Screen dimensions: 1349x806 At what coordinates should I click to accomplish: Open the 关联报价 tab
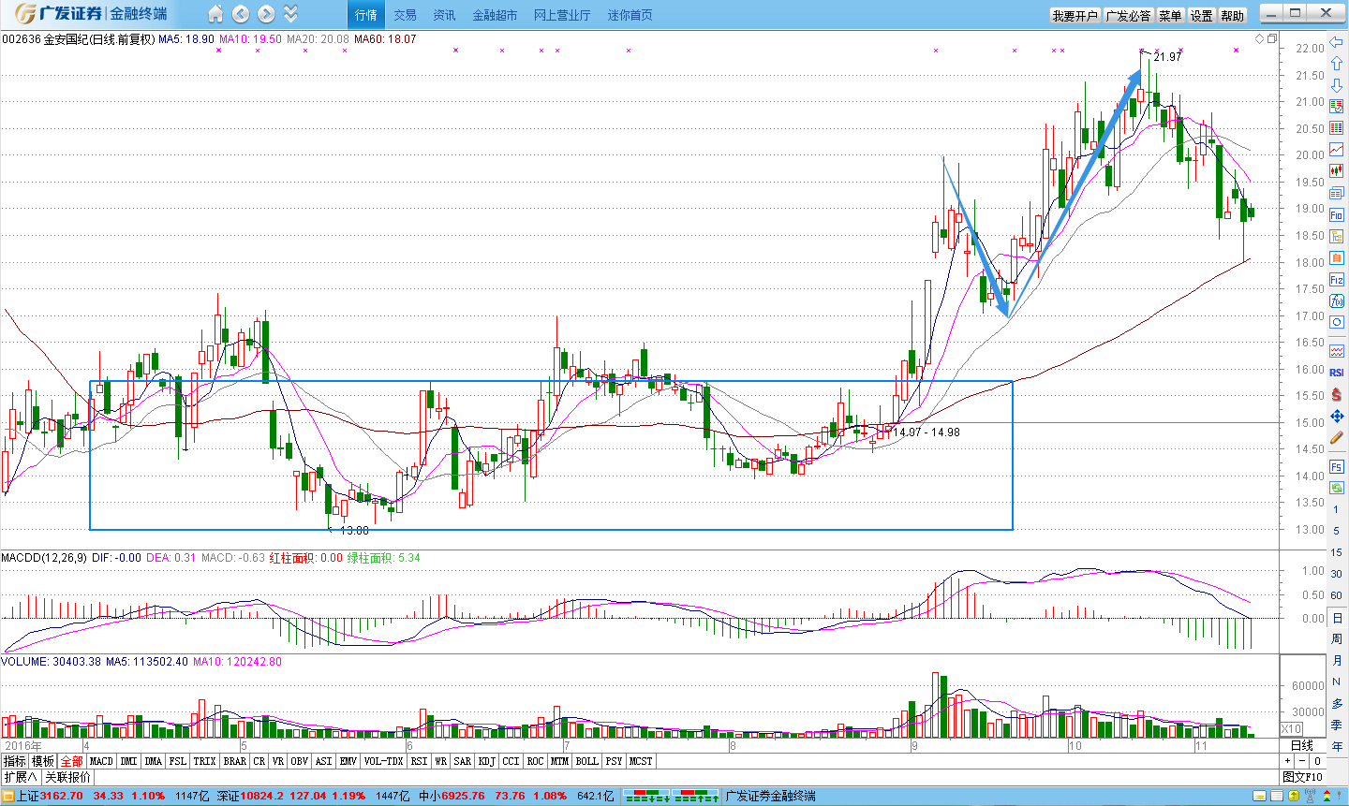click(68, 777)
